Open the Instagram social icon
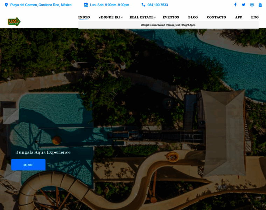Screen dimensions: 266x210 (252, 5)
